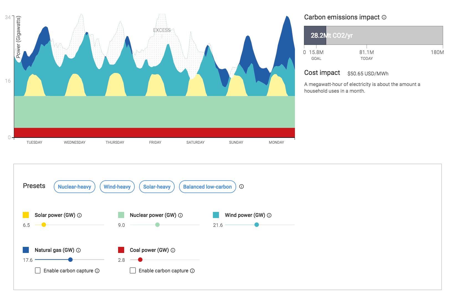464x304 pixels.
Task: Click the green nuclear band in the chart
Action: coord(154,112)
